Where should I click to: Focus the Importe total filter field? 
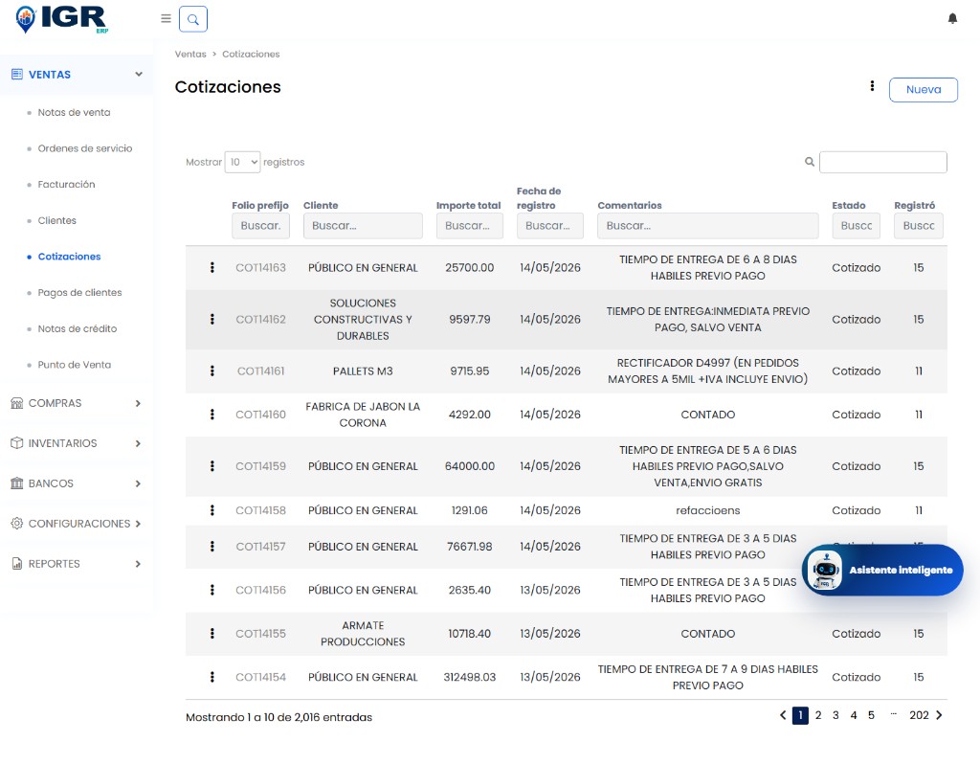point(469,226)
